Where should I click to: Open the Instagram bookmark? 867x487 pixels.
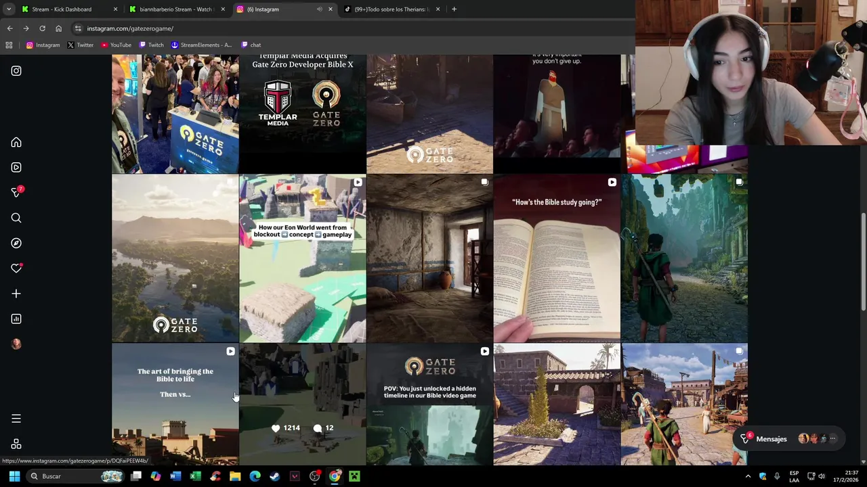click(43, 45)
